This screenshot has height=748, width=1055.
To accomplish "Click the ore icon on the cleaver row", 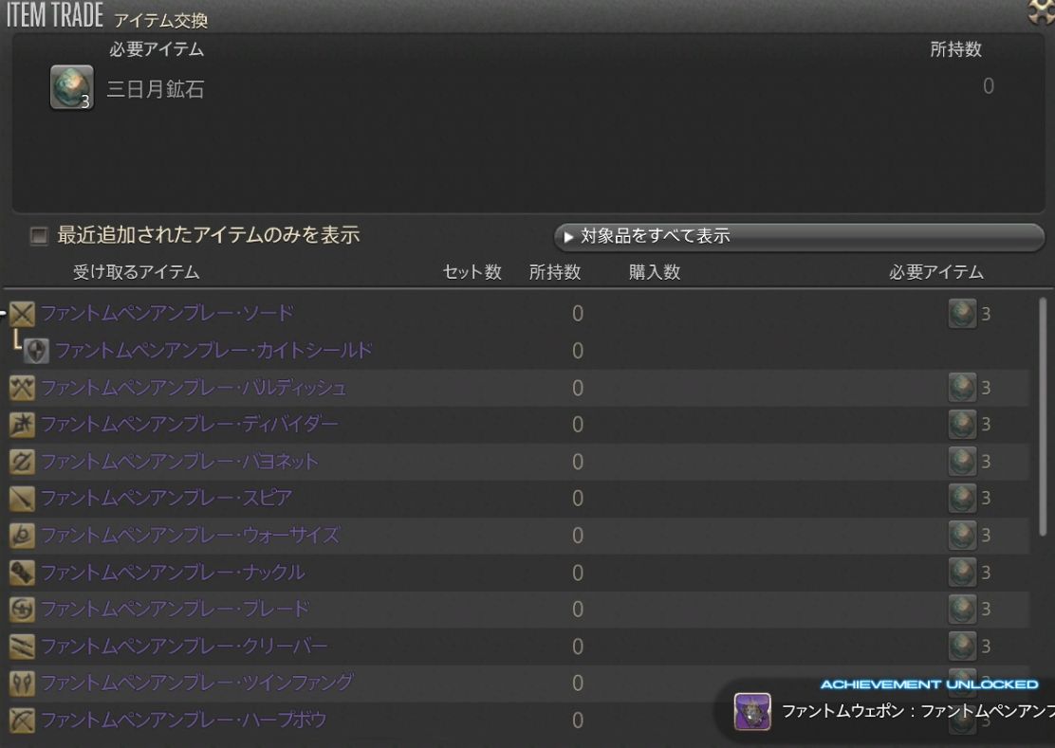I will coord(961,647).
